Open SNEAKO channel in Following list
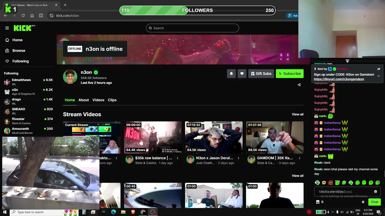The height and width of the screenshot is (216, 385). click(28, 111)
